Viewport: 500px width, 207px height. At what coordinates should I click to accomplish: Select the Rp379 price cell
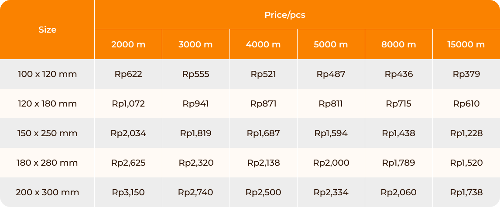pos(466,74)
